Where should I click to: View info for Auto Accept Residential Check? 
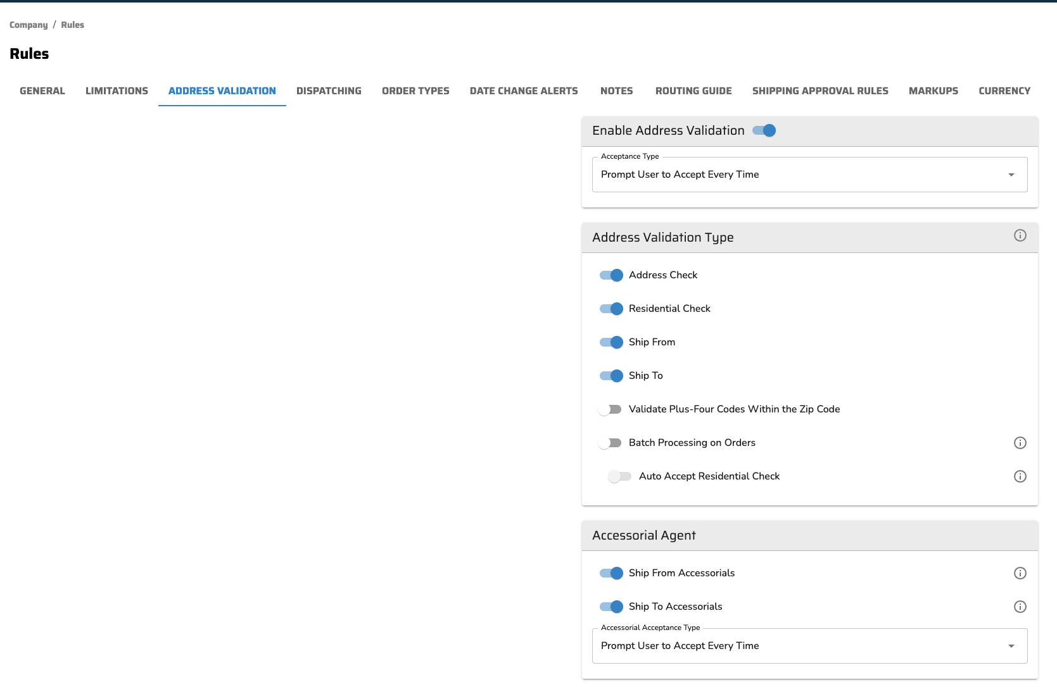click(x=1020, y=476)
